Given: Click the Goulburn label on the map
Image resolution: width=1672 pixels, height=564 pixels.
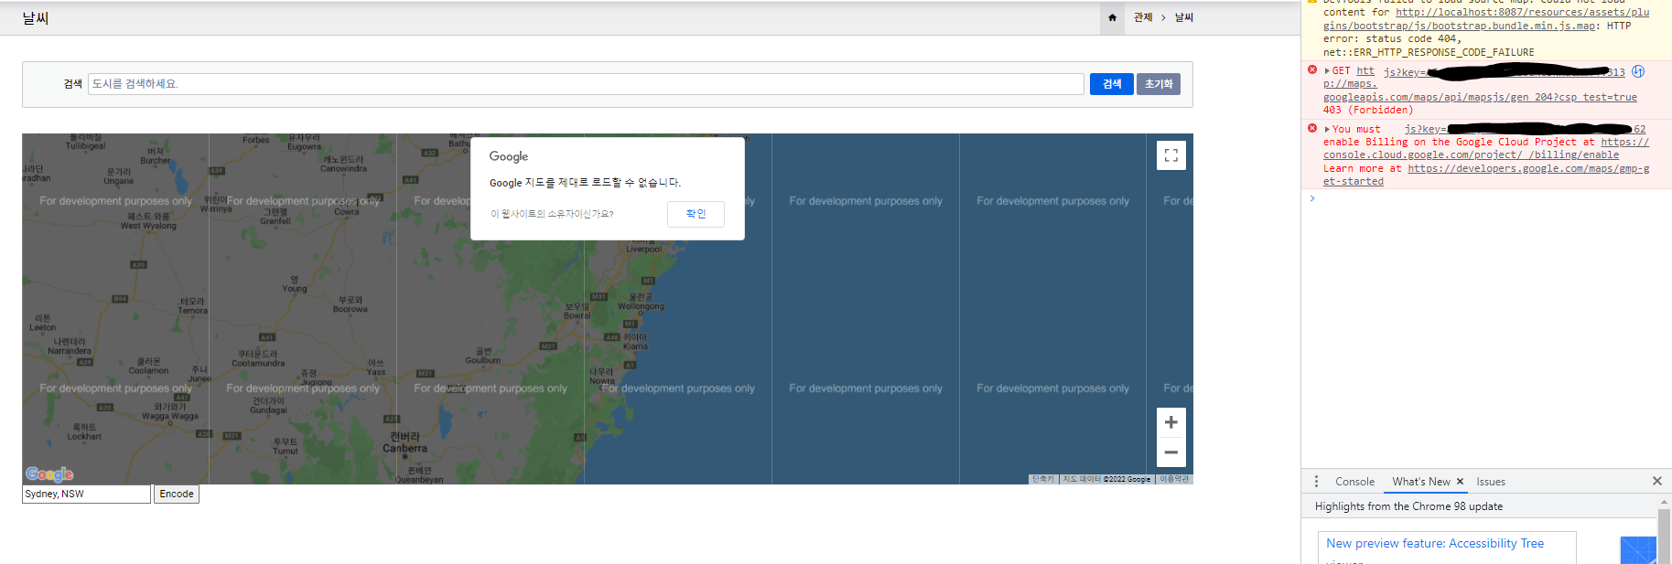Looking at the screenshot, I should click(x=482, y=356).
